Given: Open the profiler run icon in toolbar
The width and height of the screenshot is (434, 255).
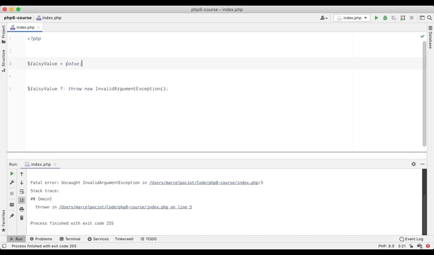Looking at the screenshot, I should pos(403,18).
